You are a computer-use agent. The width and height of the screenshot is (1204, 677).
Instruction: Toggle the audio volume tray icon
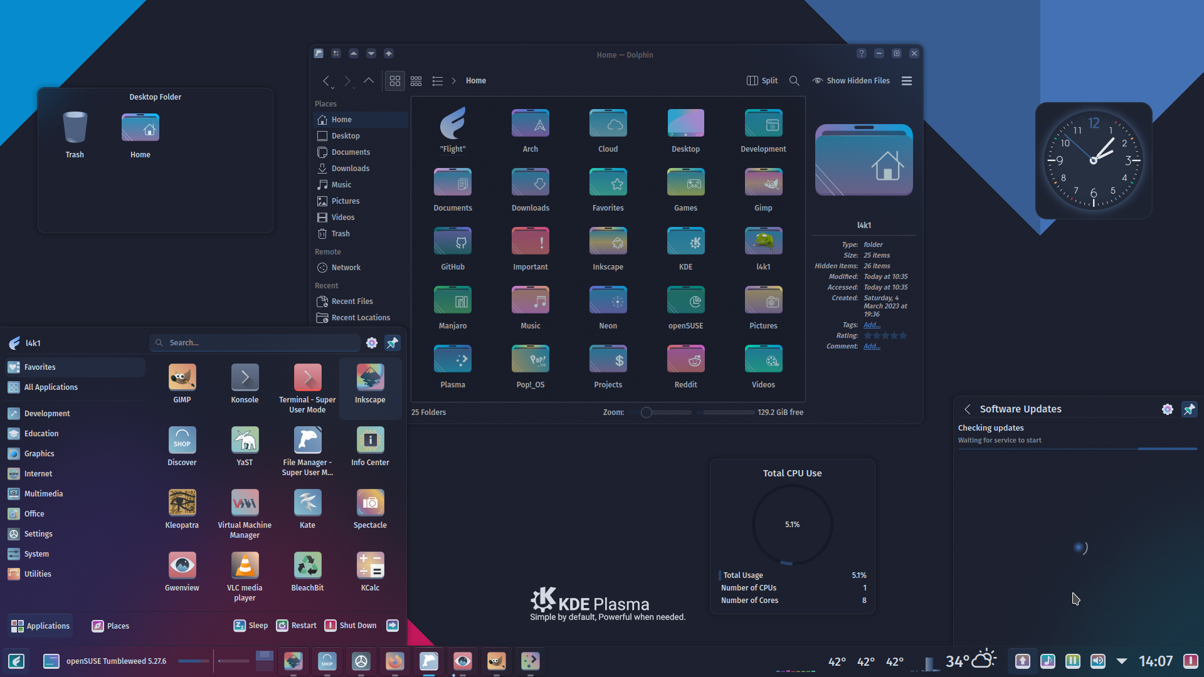click(1097, 661)
